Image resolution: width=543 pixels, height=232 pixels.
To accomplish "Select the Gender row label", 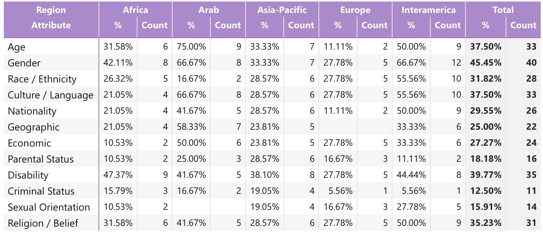I will click(24, 63).
